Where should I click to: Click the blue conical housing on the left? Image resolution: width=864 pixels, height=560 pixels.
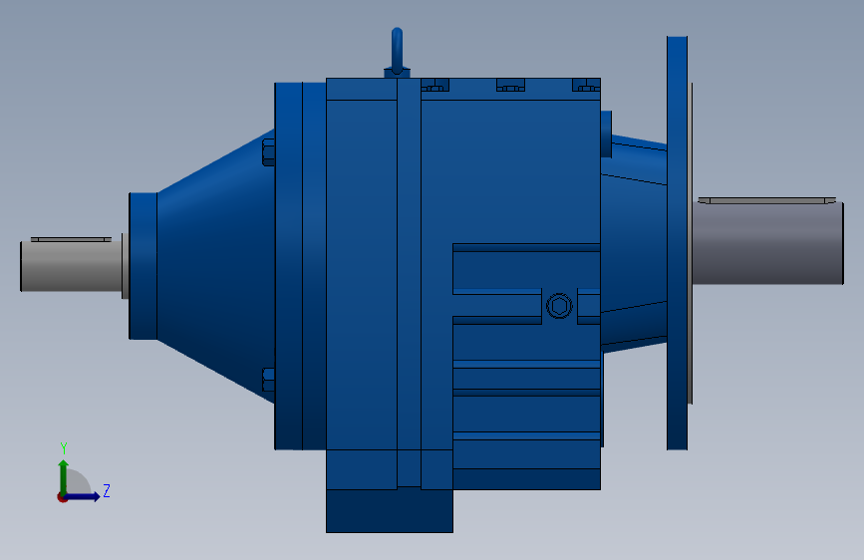(x=215, y=266)
